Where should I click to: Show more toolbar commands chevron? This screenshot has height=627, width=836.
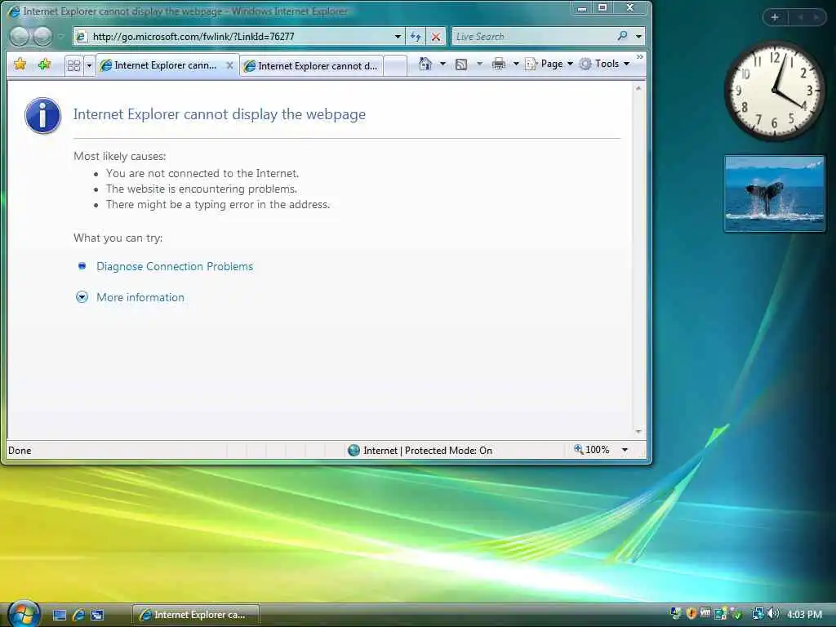pos(640,56)
